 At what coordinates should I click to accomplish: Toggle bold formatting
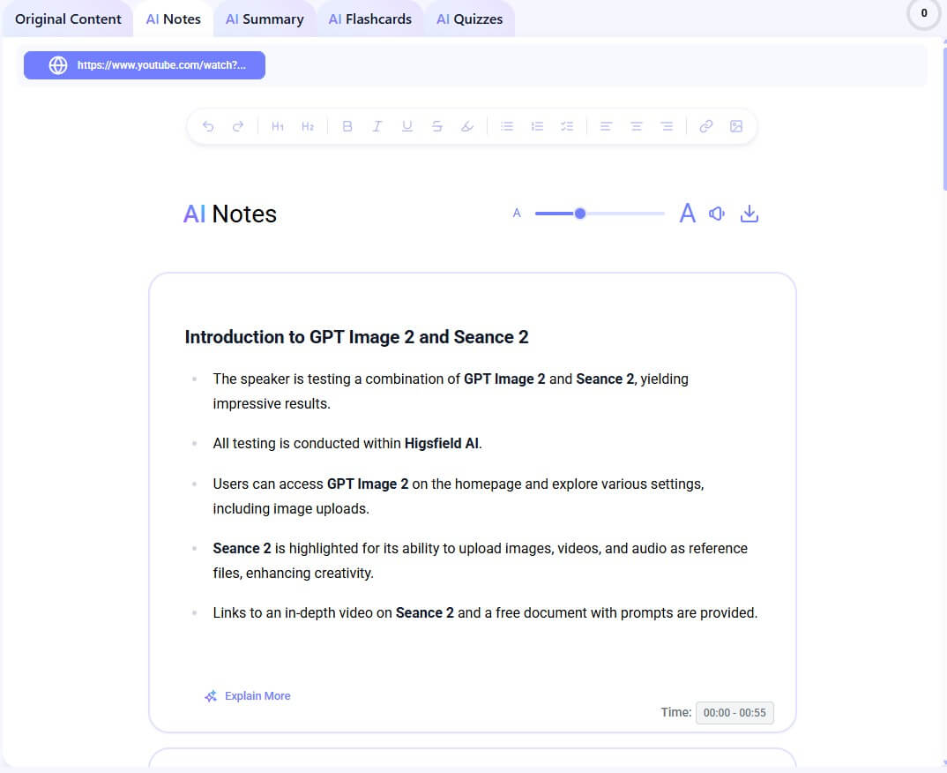point(347,126)
